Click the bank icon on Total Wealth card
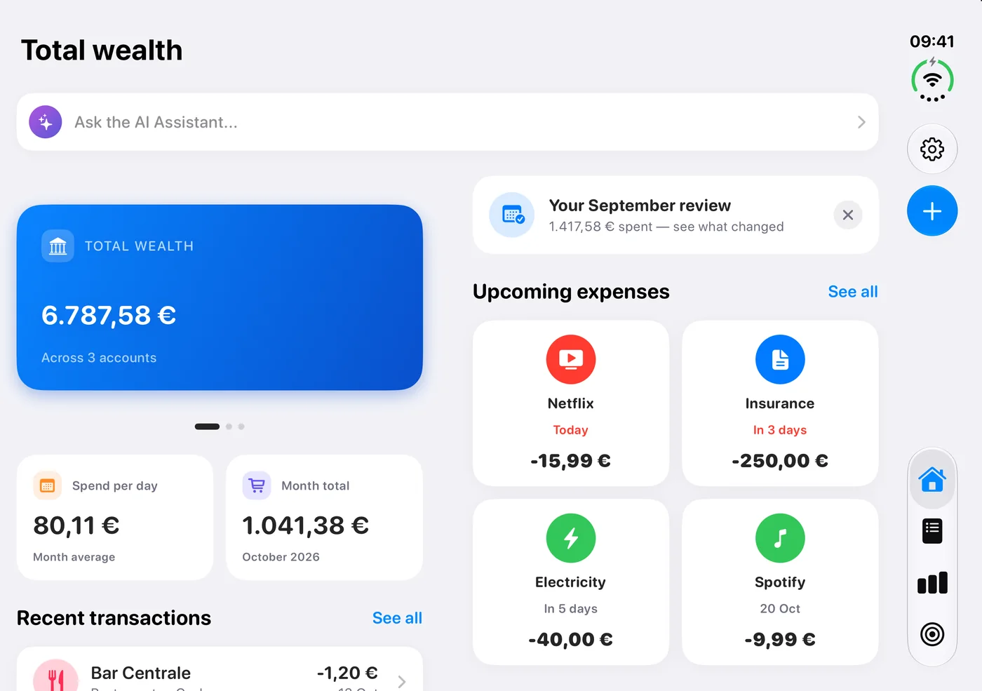 (58, 246)
